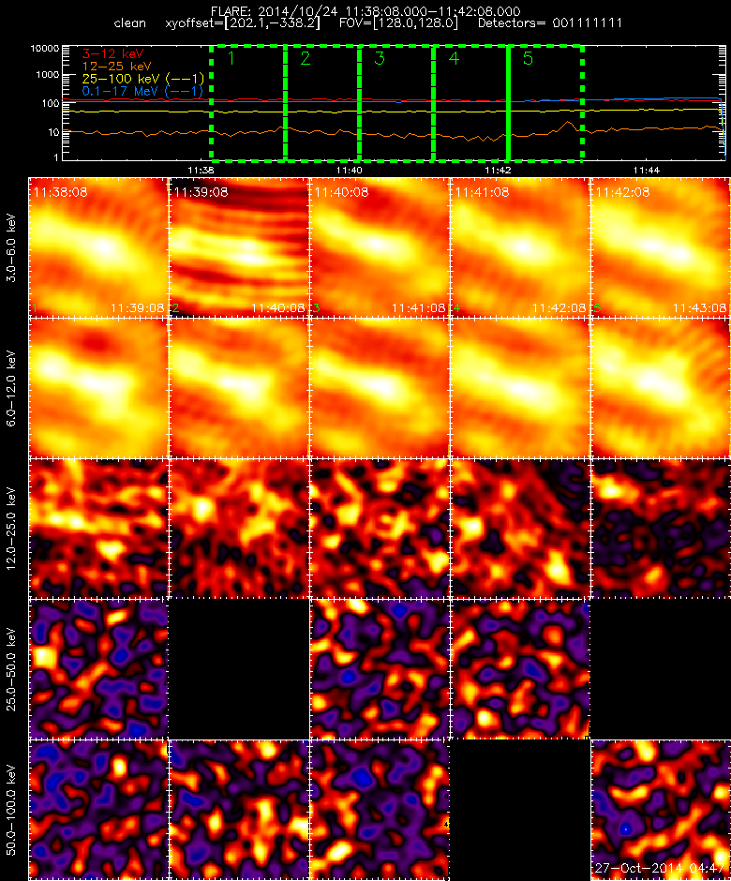Click the '27-Oct-2014 04:47' creation timestamp
731x881 pixels.
pyautogui.click(x=660, y=868)
